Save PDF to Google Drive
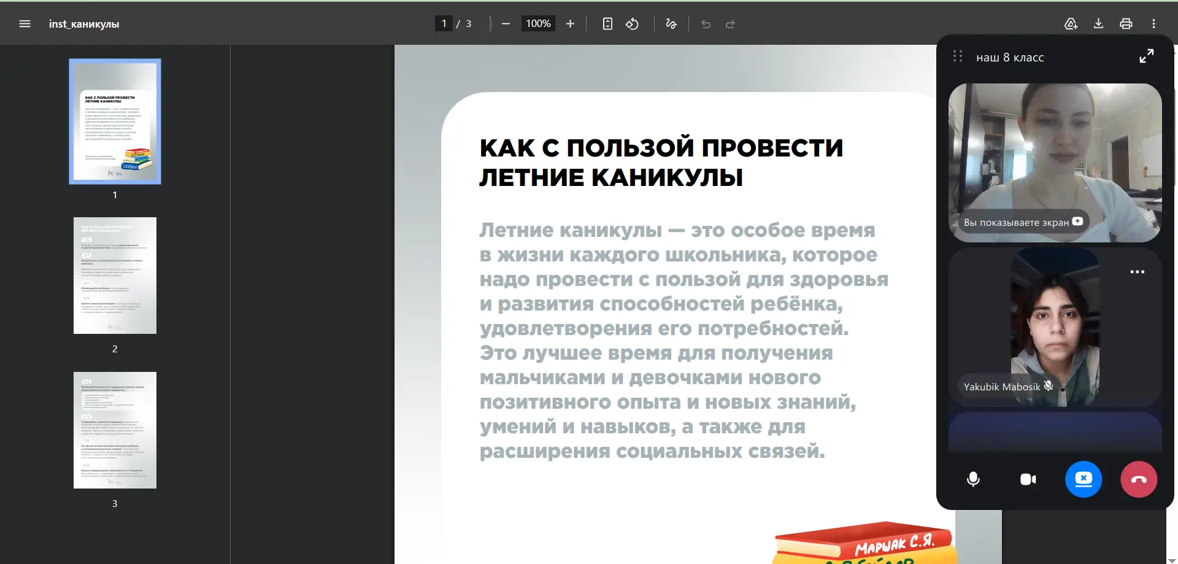 (x=1071, y=24)
